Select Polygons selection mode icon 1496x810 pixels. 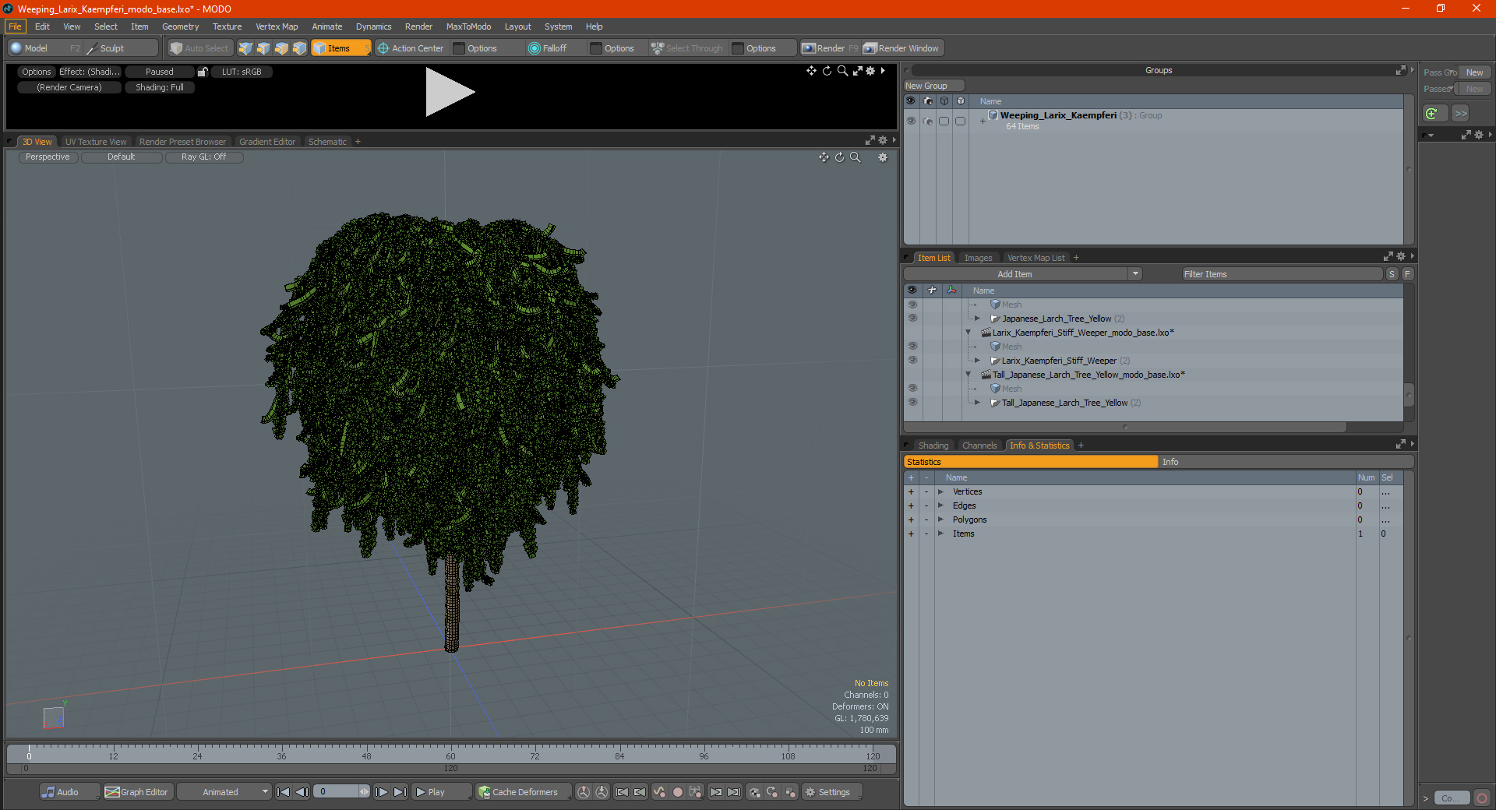(281, 48)
